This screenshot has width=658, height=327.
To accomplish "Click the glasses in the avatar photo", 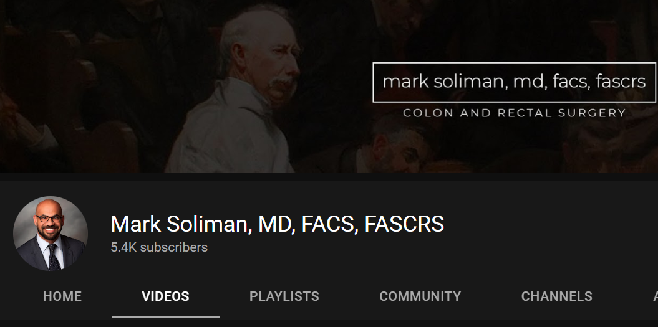I will [49, 219].
